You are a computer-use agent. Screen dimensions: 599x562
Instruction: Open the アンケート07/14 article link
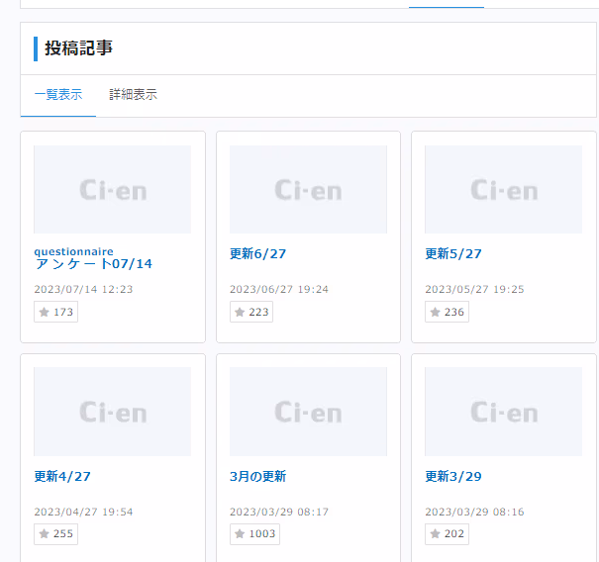(93, 264)
